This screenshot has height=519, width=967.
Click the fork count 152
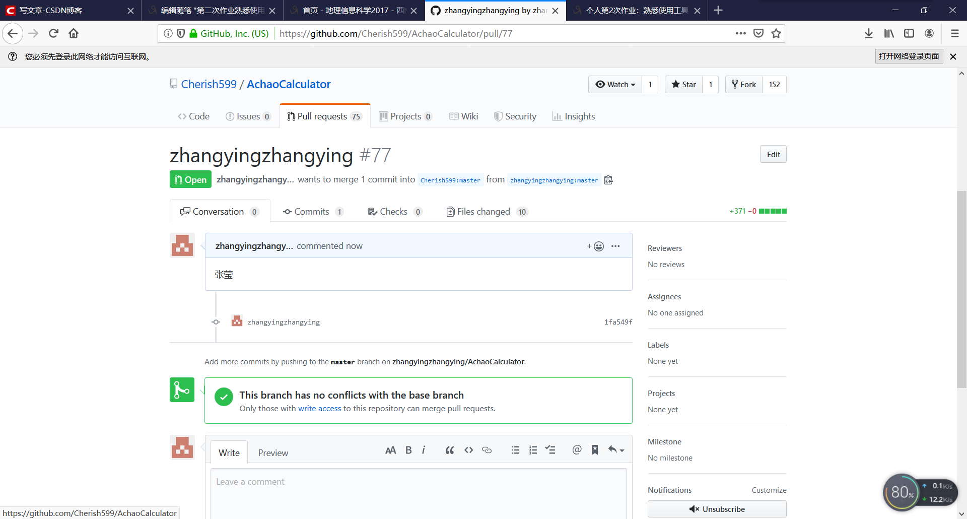click(x=774, y=84)
